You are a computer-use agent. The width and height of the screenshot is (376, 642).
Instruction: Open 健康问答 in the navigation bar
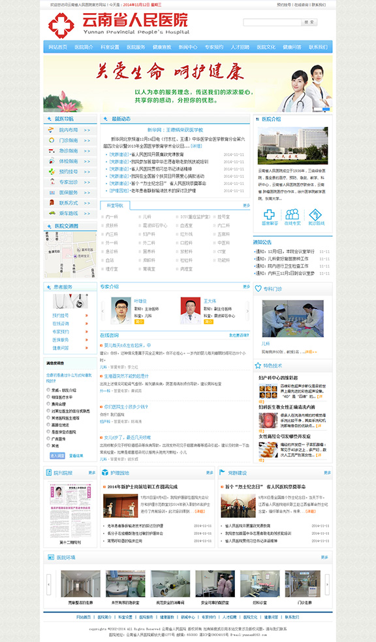pyautogui.click(x=292, y=47)
